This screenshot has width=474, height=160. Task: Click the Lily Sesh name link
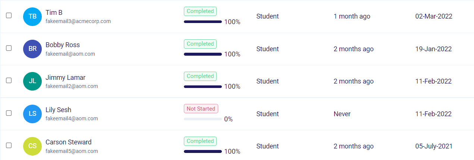pyautogui.click(x=58, y=110)
